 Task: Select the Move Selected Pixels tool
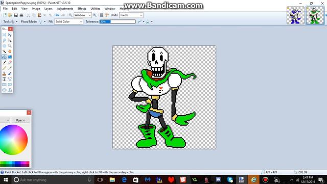pyautogui.click(x=10, y=35)
